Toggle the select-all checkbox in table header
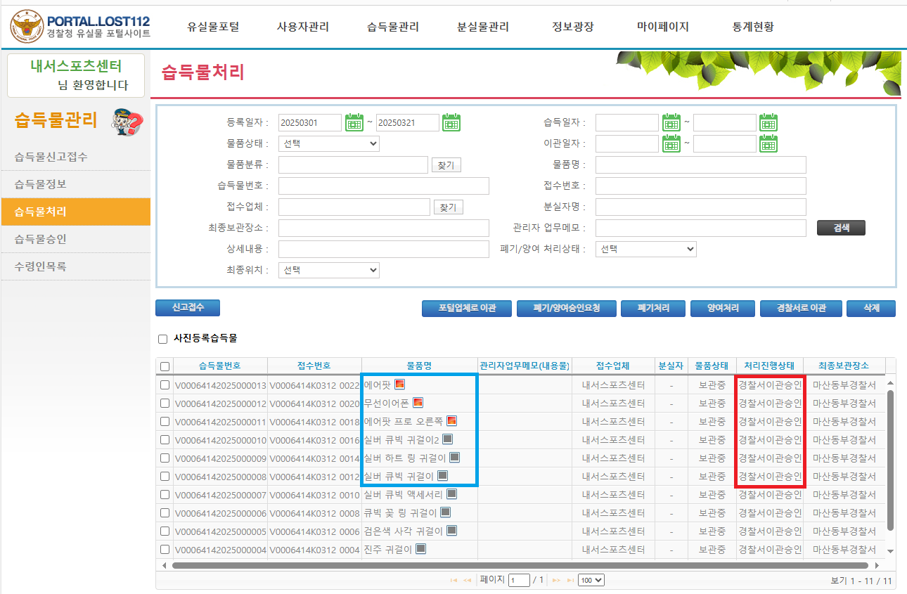This screenshot has height=594, width=907. [x=165, y=366]
